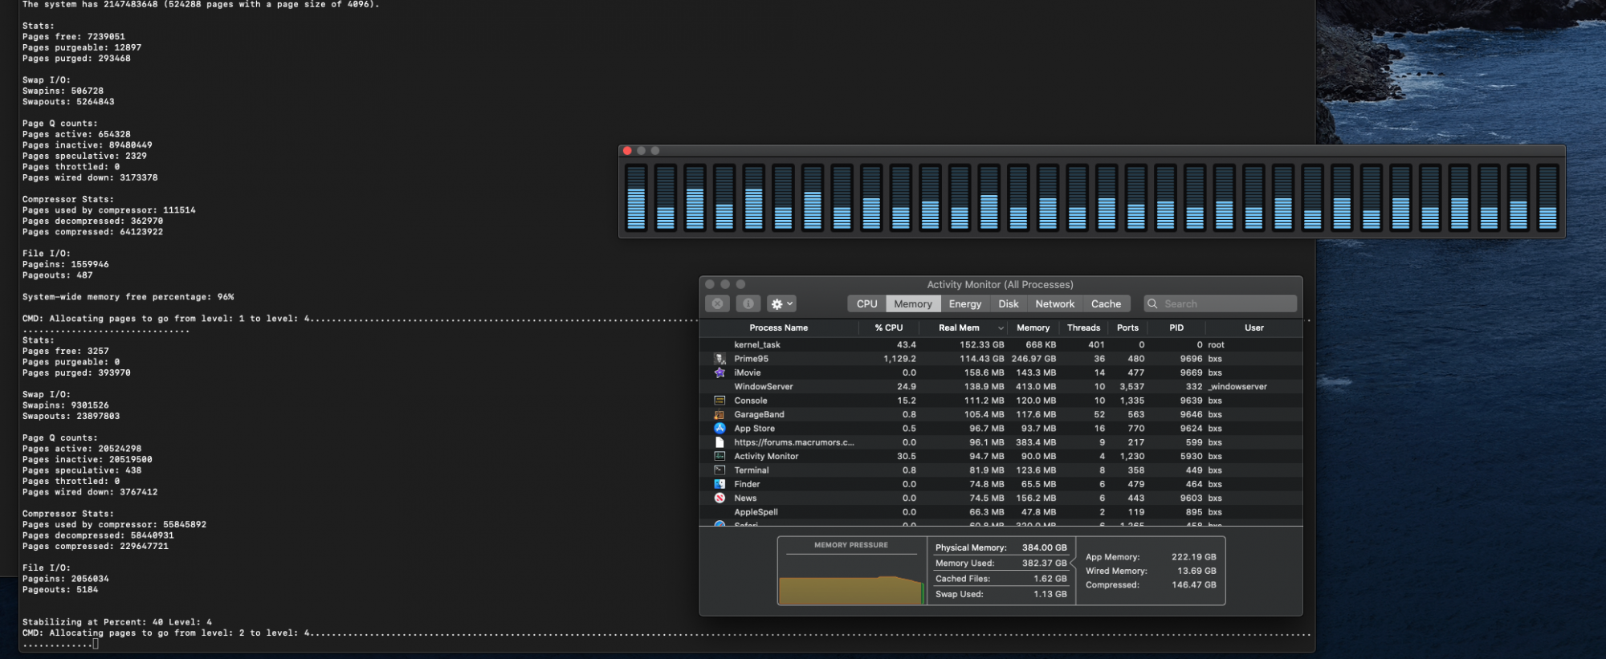The height and width of the screenshot is (659, 1606).
Task: Select the Activity Monitor process name
Action: (766, 456)
